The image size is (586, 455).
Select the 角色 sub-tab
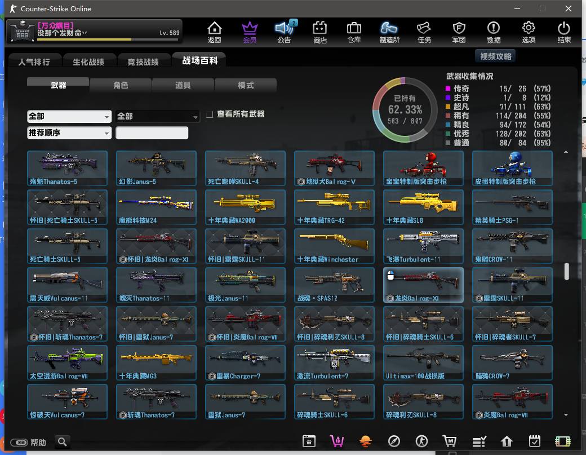[x=121, y=85]
